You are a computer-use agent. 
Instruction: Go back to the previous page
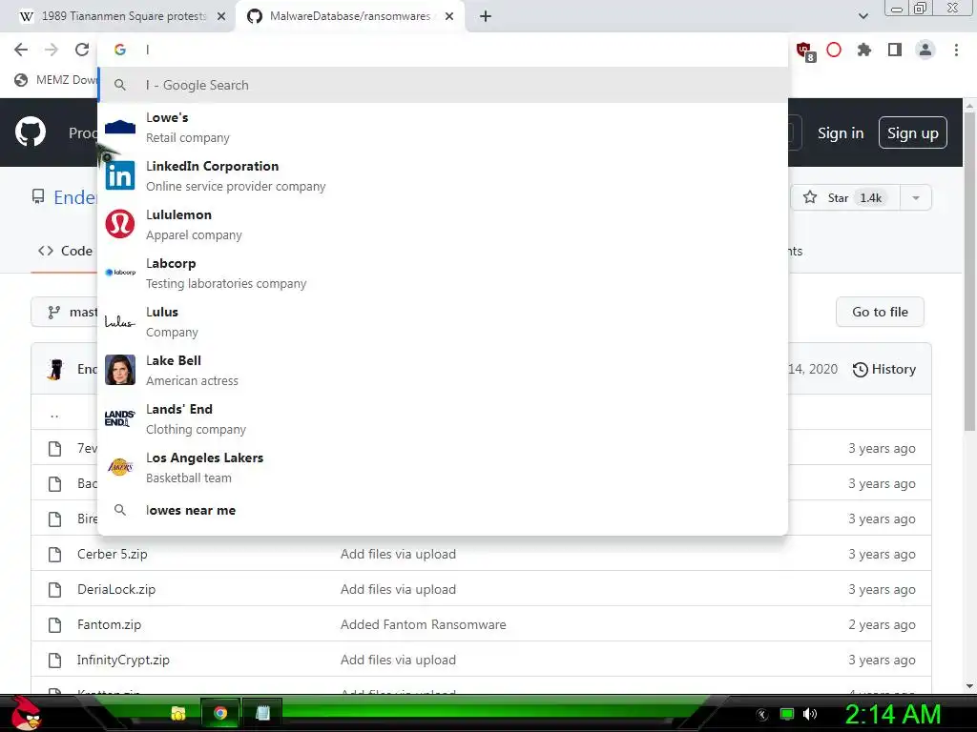21,50
